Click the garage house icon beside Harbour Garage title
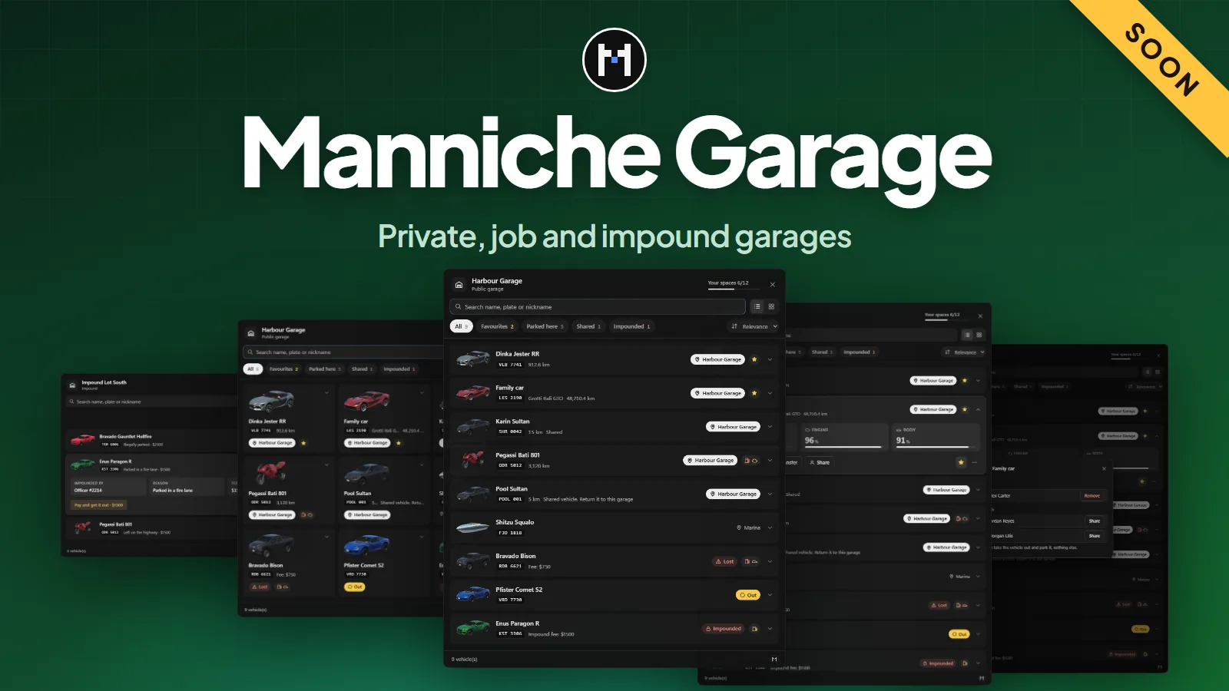This screenshot has width=1229, height=691. (x=459, y=284)
